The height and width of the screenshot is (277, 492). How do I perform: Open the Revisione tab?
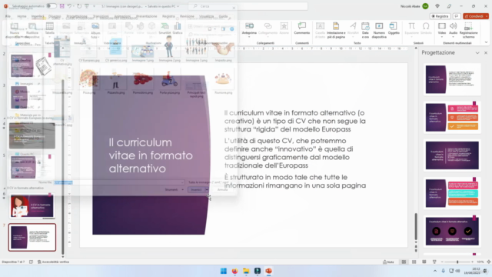187,16
